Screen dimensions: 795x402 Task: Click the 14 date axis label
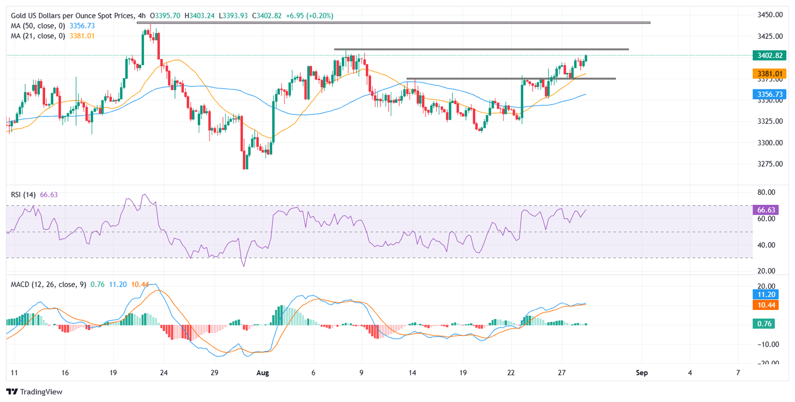click(x=413, y=373)
